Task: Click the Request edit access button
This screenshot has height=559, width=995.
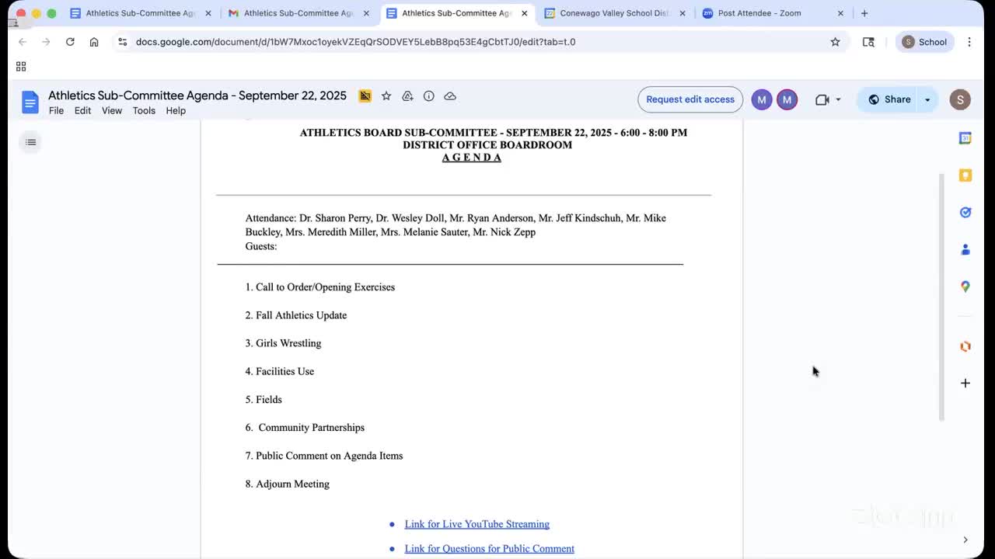Action: tap(690, 99)
